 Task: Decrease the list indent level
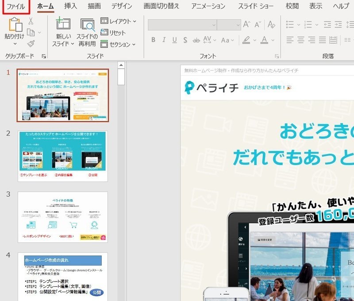(x=327, y=24)
